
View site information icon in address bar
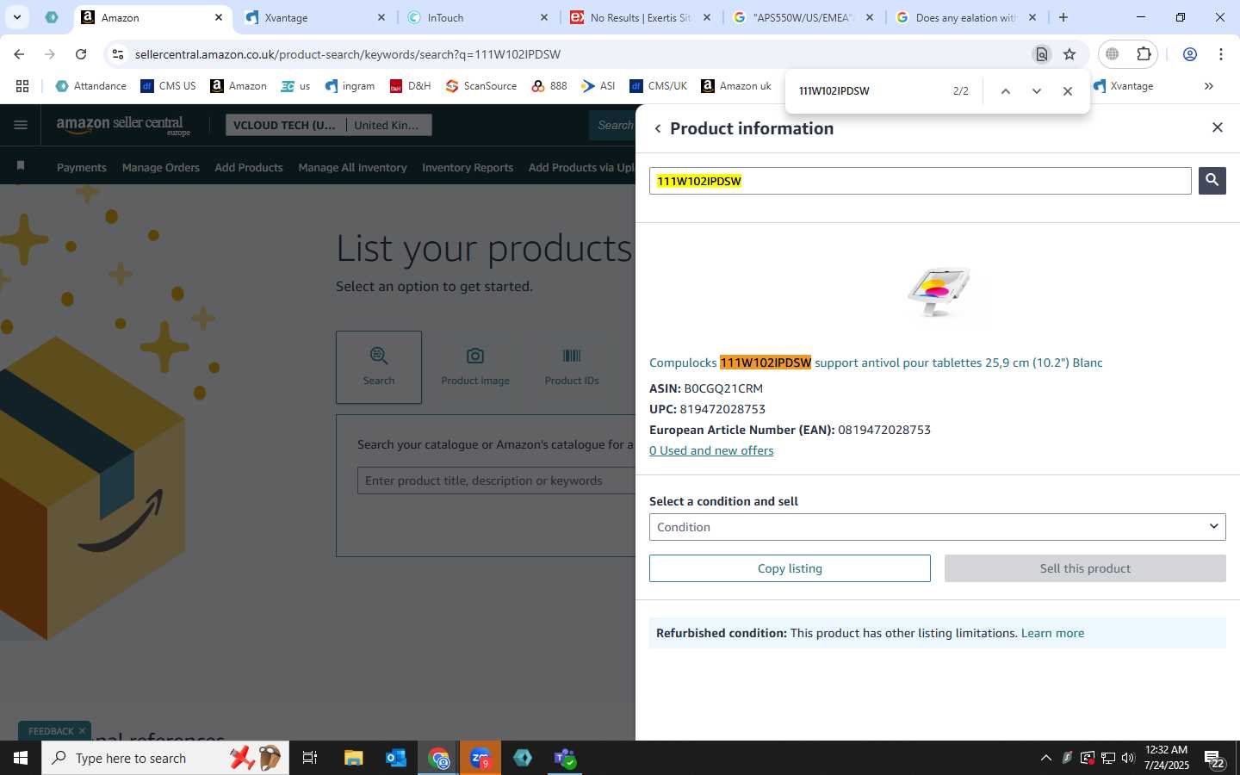[x=118, y=54]
